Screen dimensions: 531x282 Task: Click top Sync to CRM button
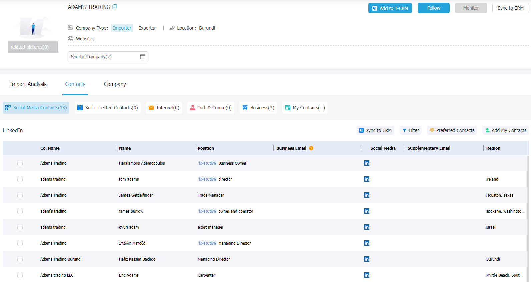(x=511, y=8)
